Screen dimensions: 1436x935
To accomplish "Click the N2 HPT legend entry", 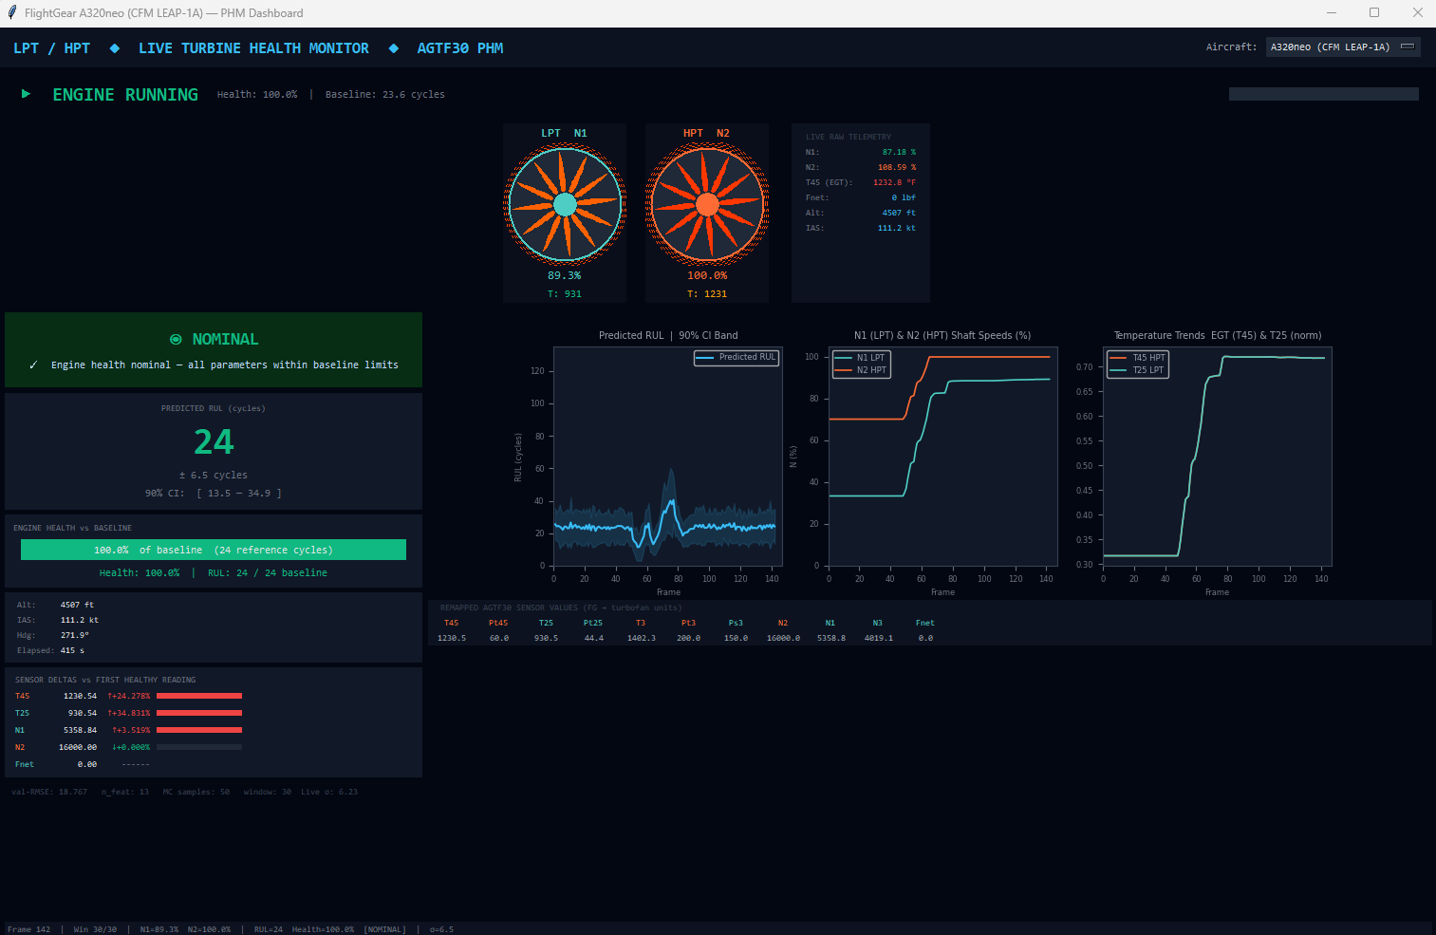I will (860, 370).
